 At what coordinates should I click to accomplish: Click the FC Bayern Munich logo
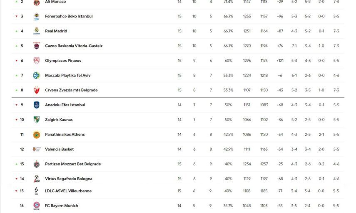point(37,206)
